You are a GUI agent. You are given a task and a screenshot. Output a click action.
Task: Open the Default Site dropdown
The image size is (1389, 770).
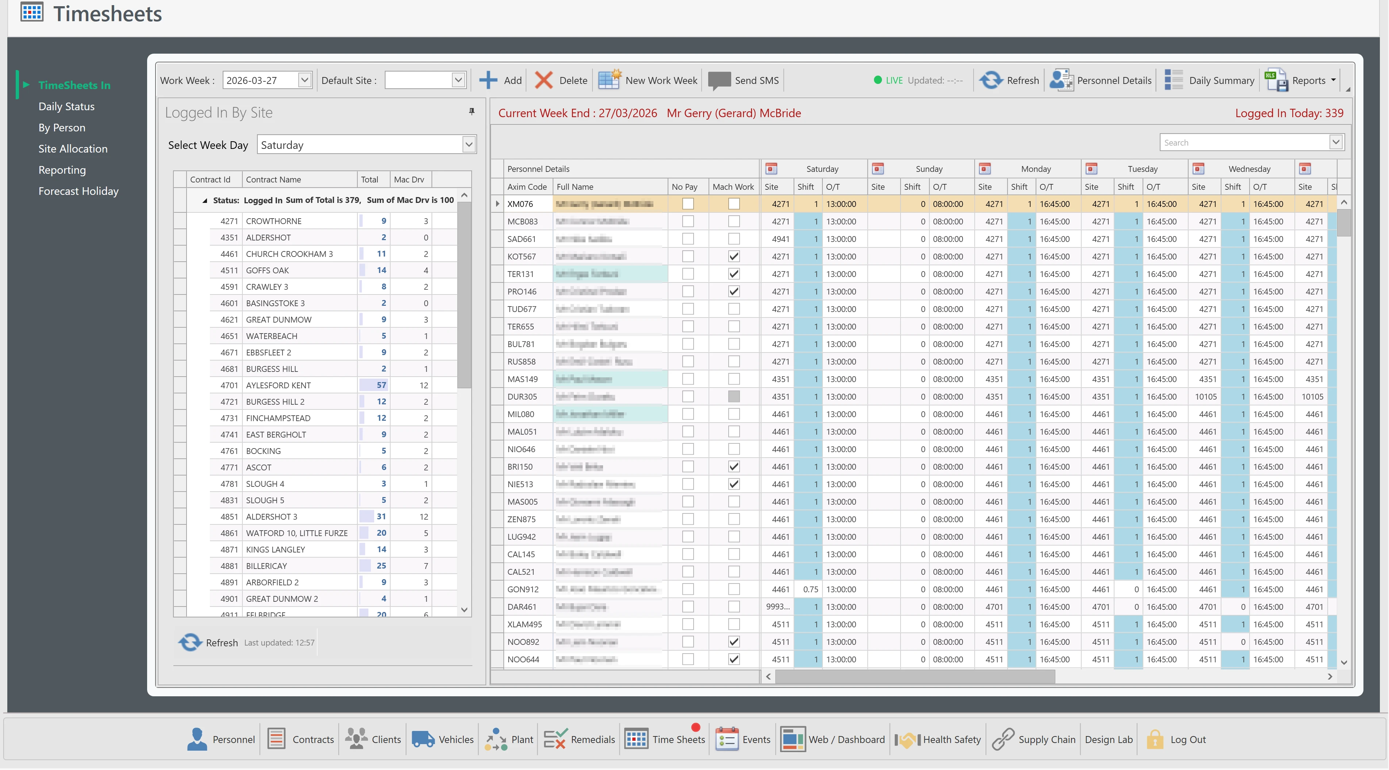458,80
